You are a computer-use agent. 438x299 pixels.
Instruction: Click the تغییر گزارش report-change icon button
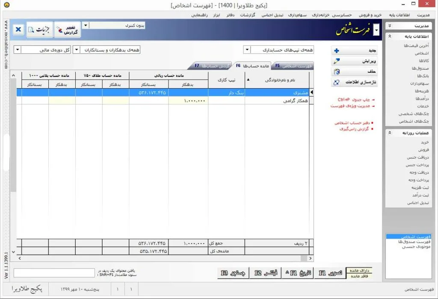67,30
